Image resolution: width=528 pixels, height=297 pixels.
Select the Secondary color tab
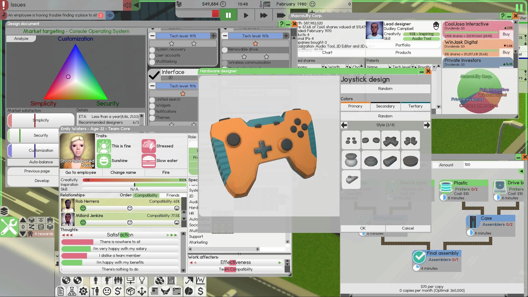pyautogui.click(x=385, y=106)
